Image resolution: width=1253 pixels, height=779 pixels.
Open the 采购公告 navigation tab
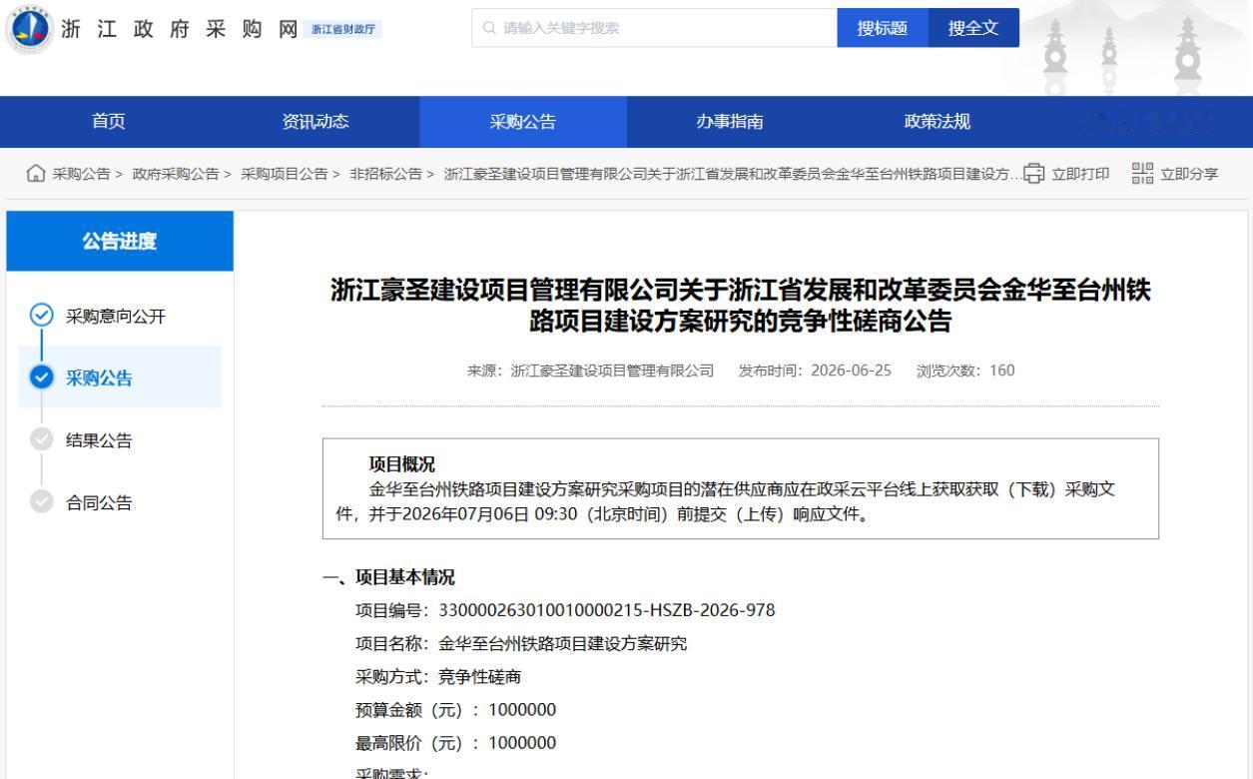point(523,123)
